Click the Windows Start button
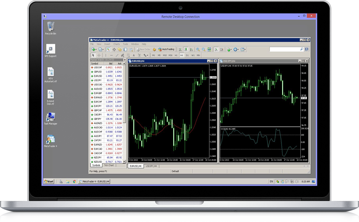 49,182
